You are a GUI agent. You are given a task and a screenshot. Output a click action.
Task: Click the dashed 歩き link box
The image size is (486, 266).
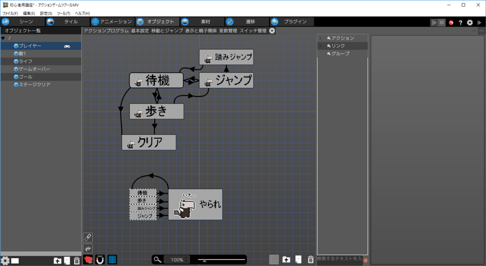pyautogui.click(x=143, y=200)
